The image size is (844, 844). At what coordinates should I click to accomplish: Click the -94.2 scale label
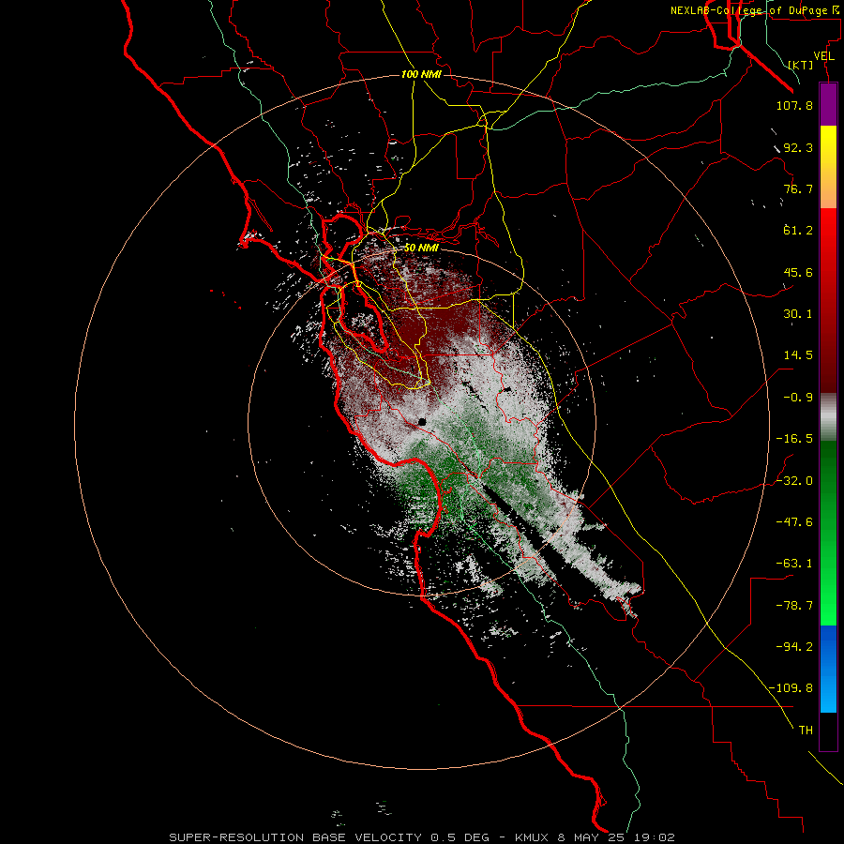click(794, 647)
